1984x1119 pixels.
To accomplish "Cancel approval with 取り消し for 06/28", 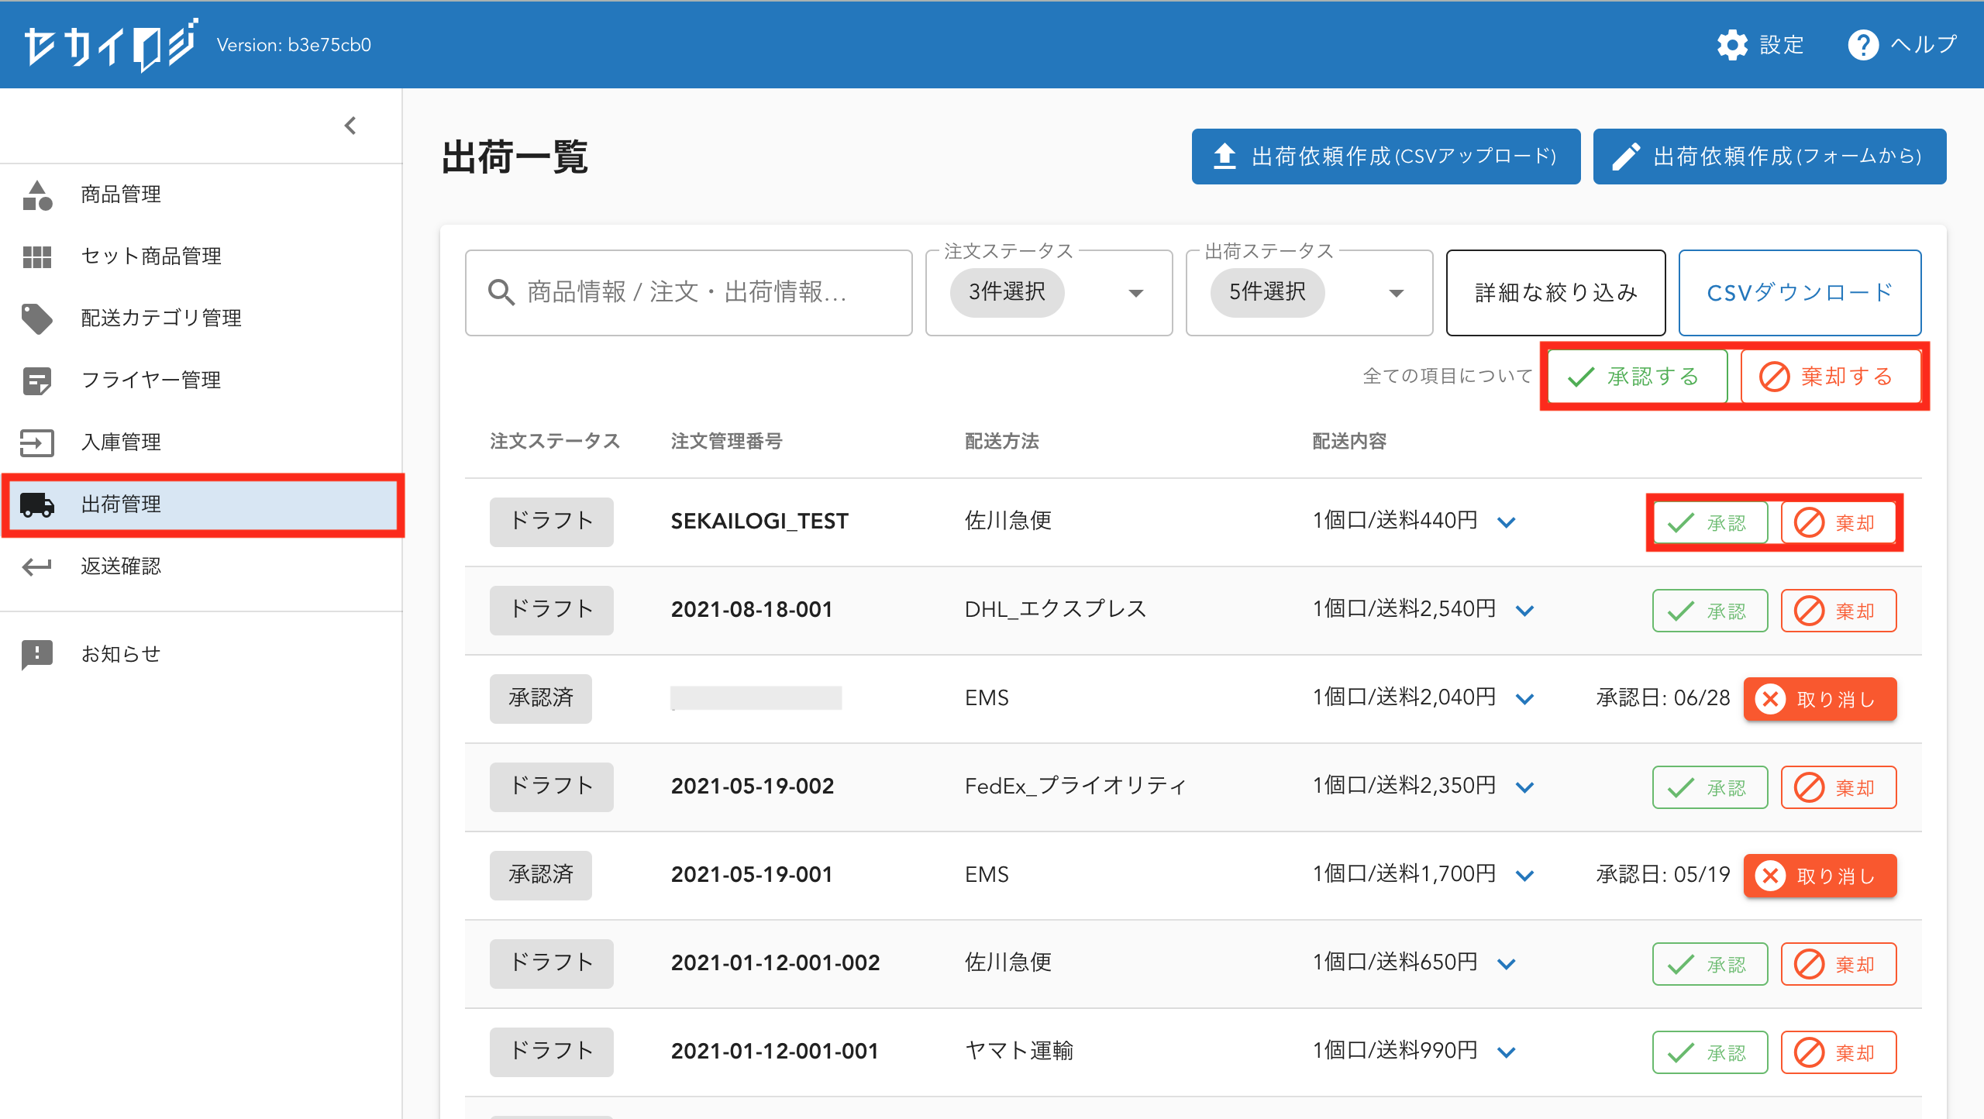I will point(1819,699).
